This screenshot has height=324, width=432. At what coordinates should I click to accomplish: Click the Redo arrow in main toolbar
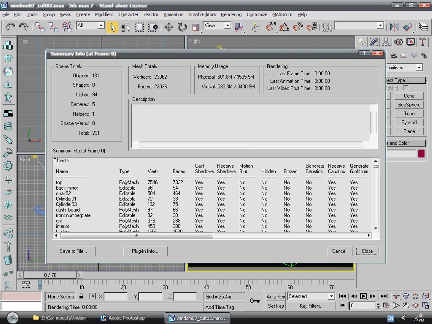tap(23, 27)
